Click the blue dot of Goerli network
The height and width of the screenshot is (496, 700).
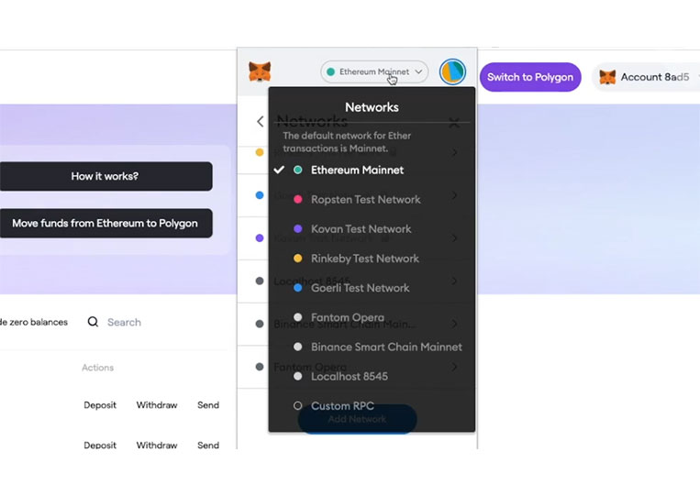click(x=298, y=288)
